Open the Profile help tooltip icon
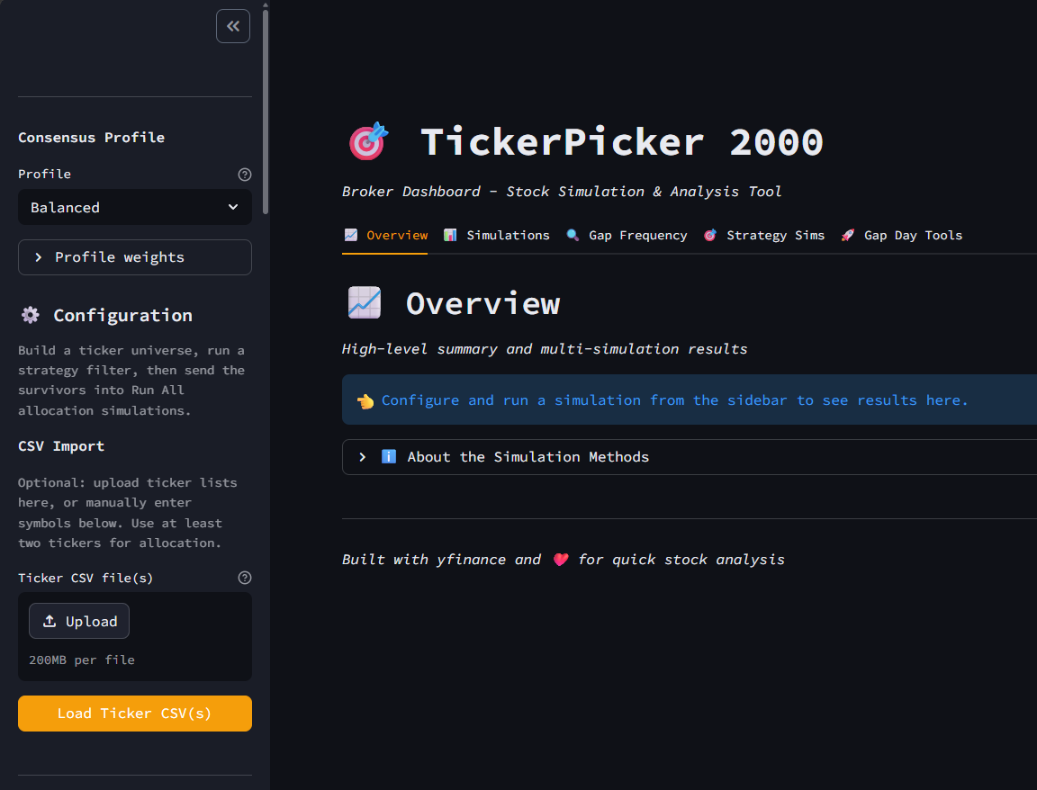 pos(245,175)
